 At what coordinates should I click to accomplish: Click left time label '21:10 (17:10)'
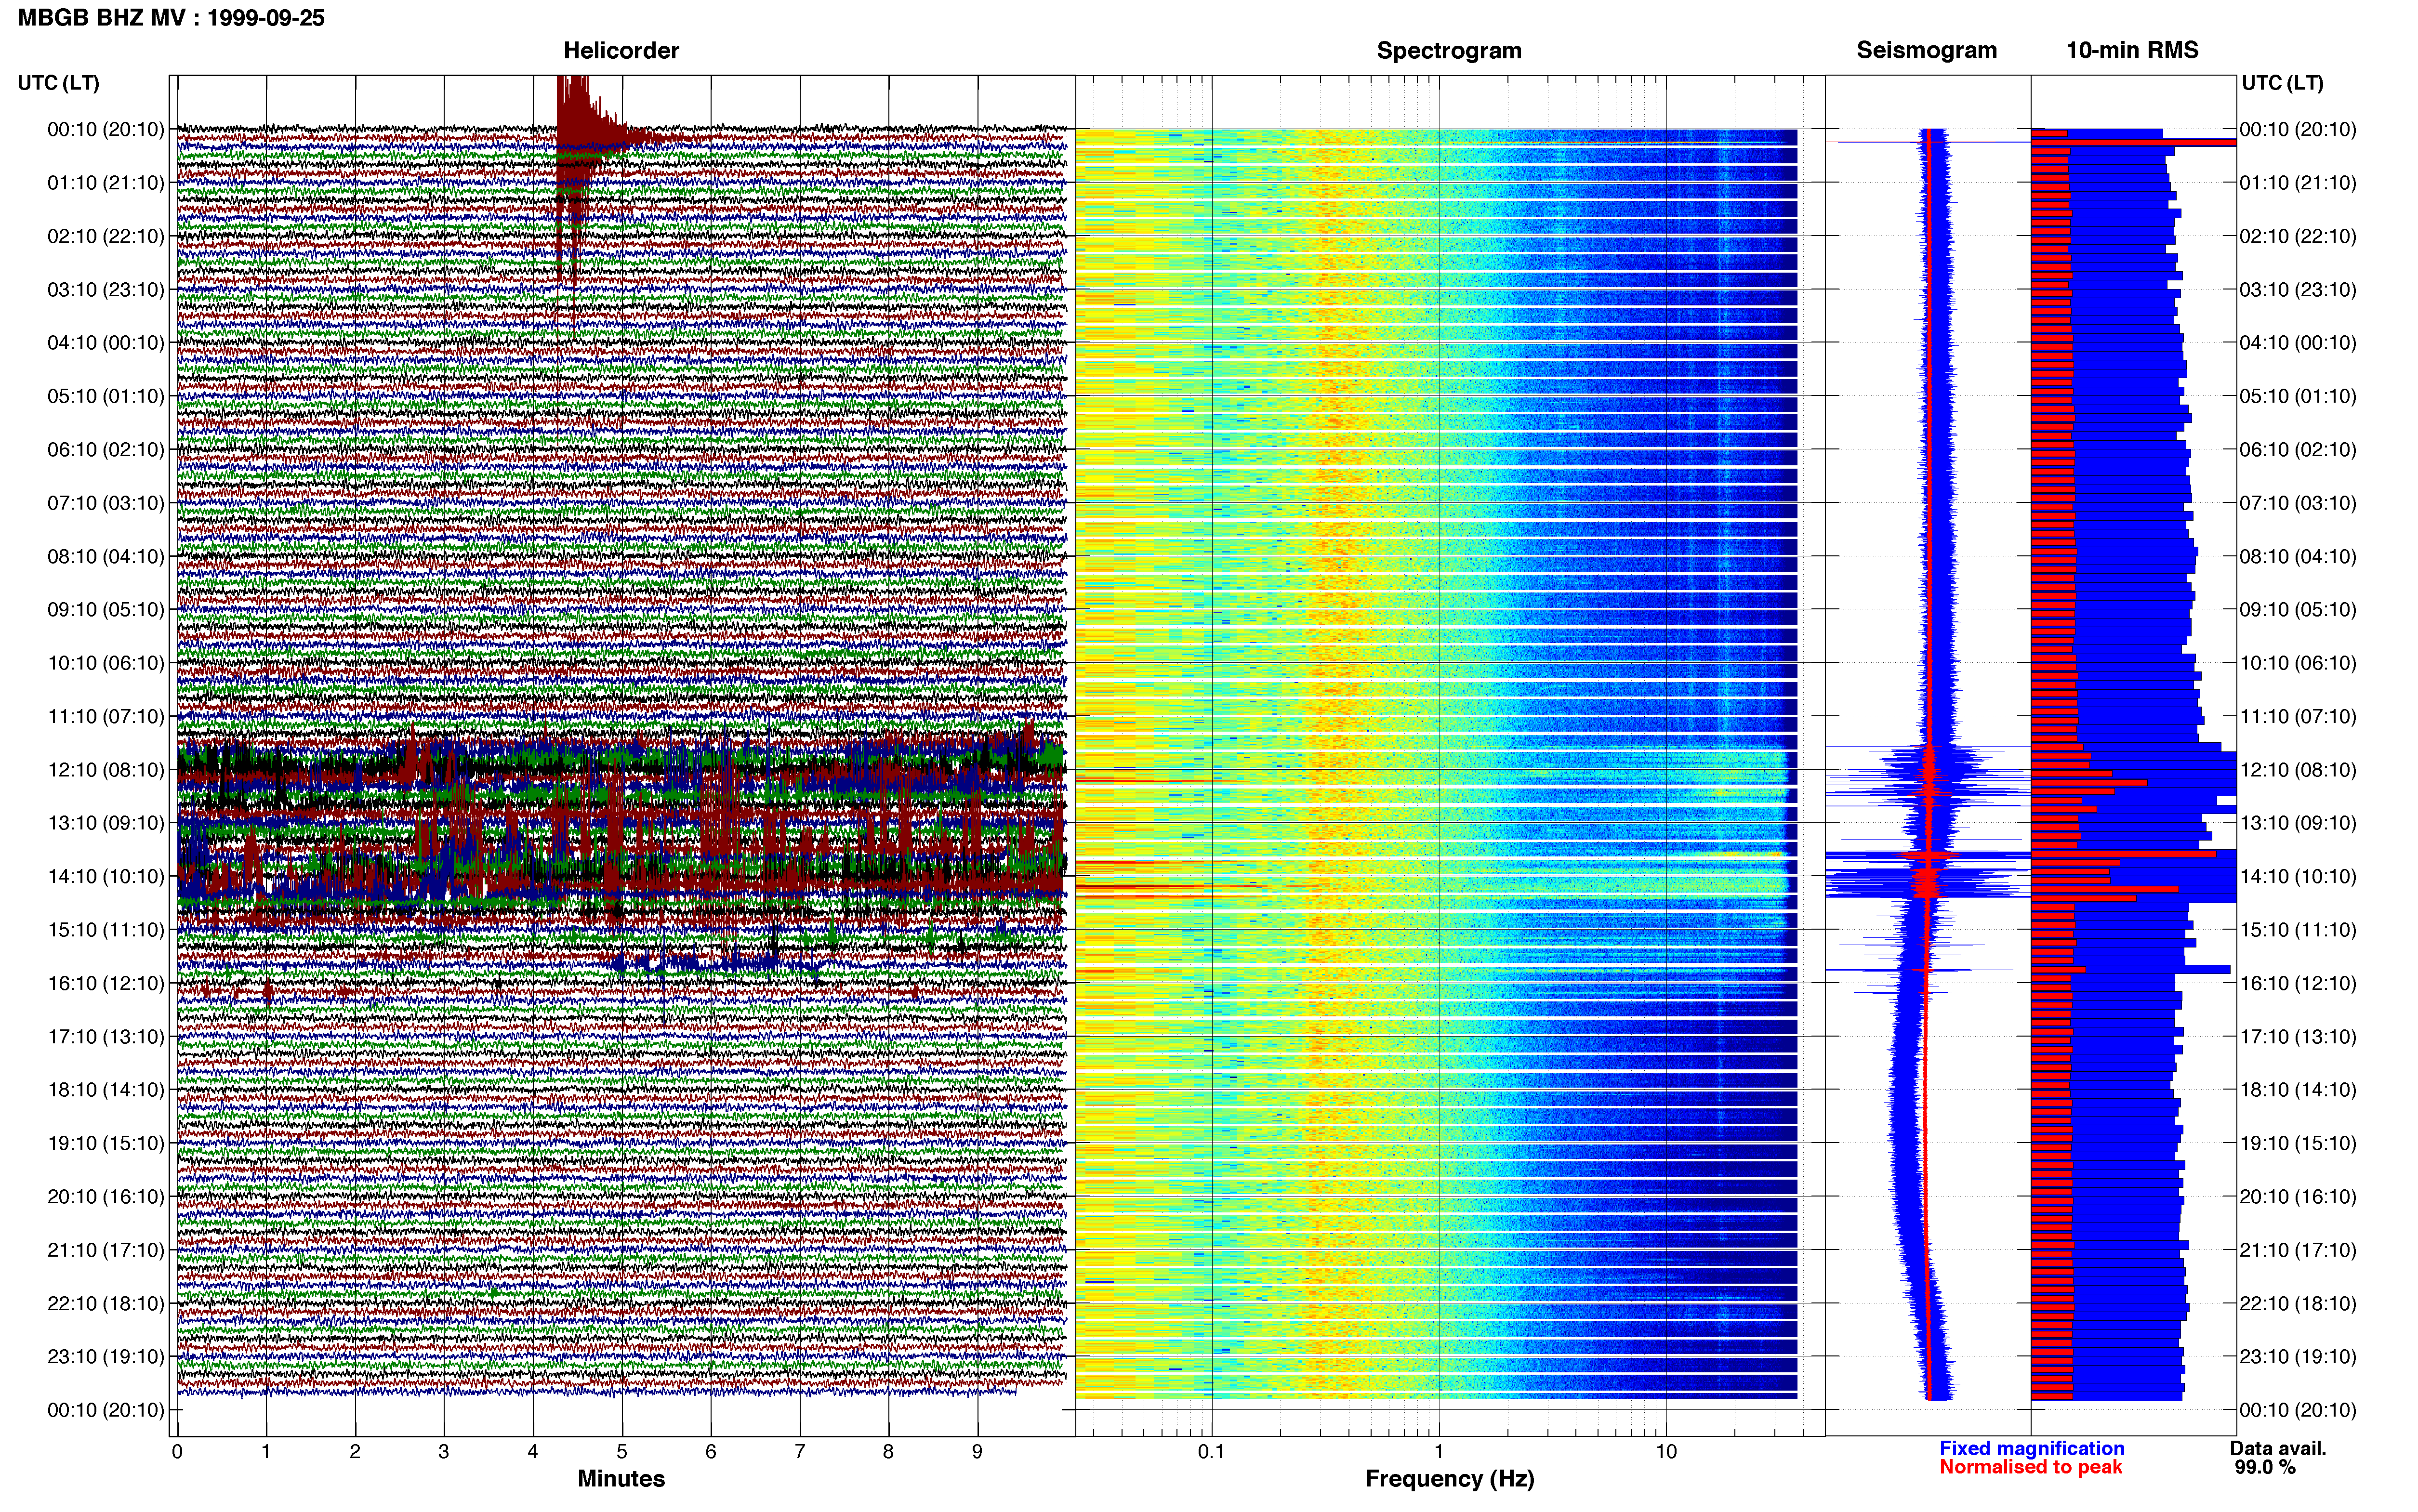coord(106,1250)
